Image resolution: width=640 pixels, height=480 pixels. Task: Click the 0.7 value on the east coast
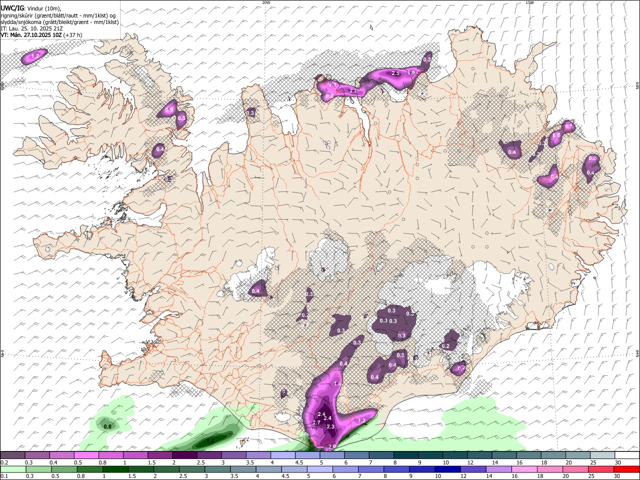coord(567,127)
